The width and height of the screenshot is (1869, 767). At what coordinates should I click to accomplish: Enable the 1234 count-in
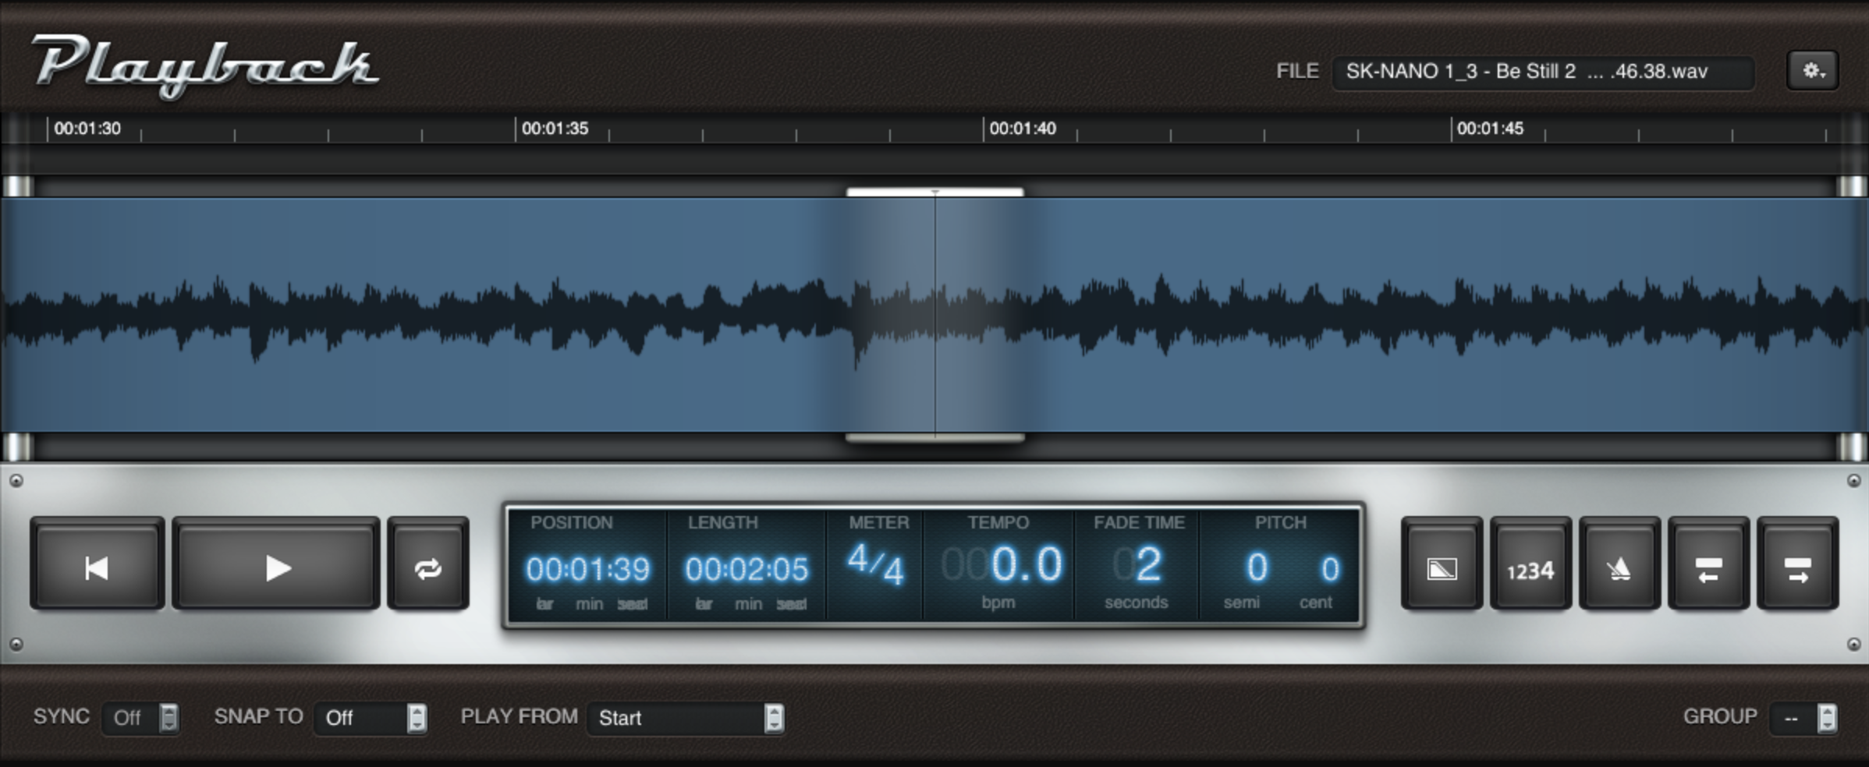click(1529, 567)
